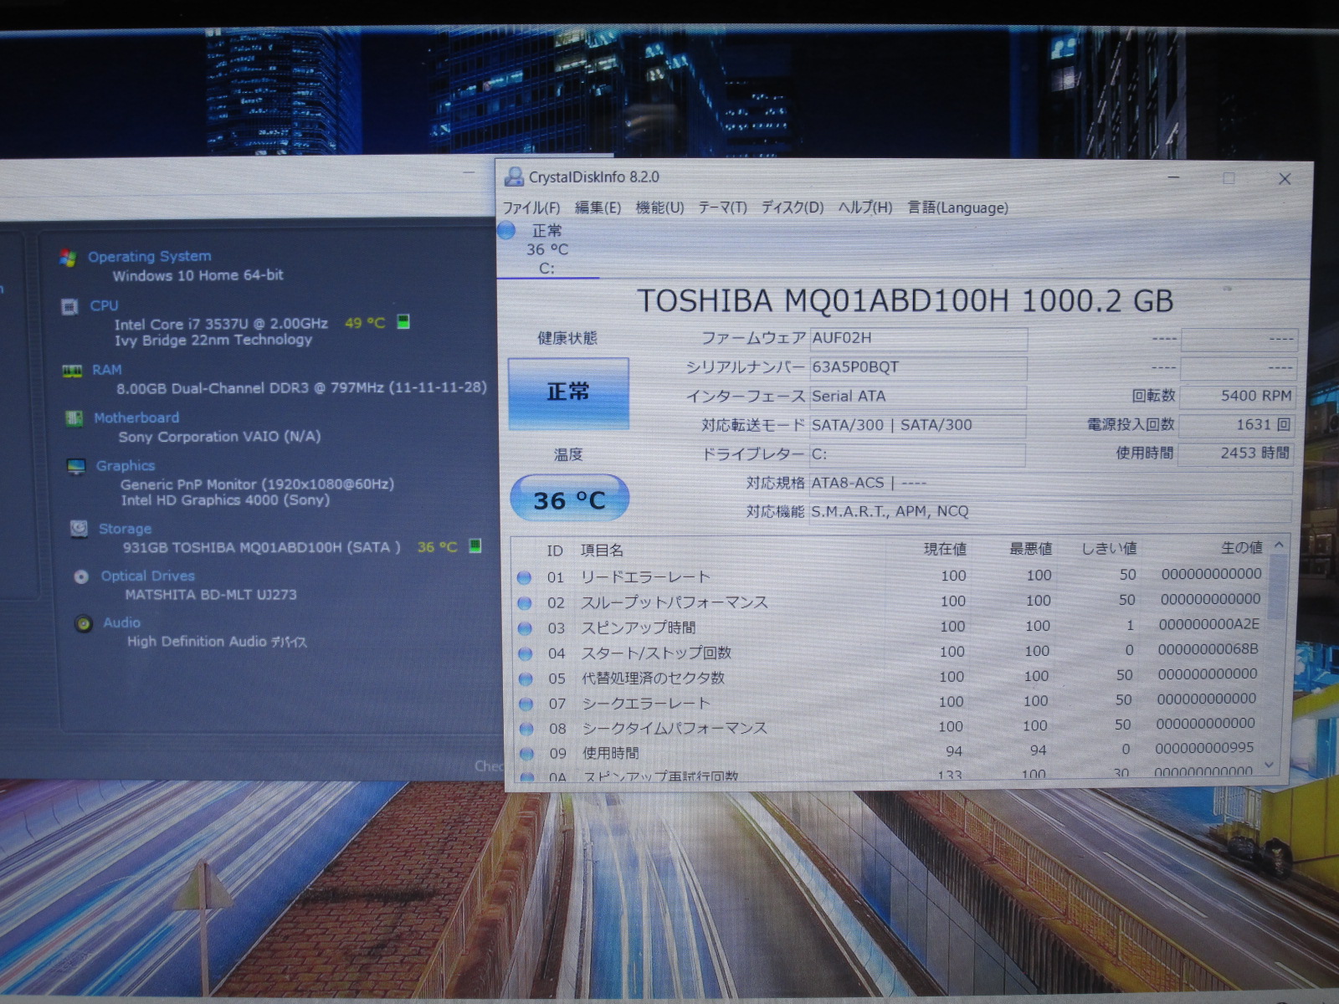Image resolution: width=1339 pixels, height=1004 pixels.
Task: Click the Operating System Windows icon
Action: (69, 258)
